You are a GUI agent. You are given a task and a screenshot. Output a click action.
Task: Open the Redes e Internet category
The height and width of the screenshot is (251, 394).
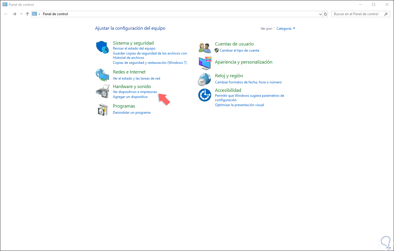tap(129, 72)
